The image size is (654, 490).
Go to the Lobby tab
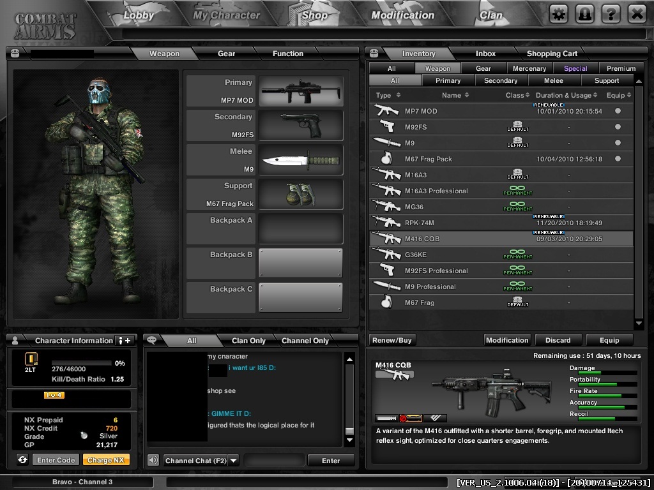pos(139,15)
